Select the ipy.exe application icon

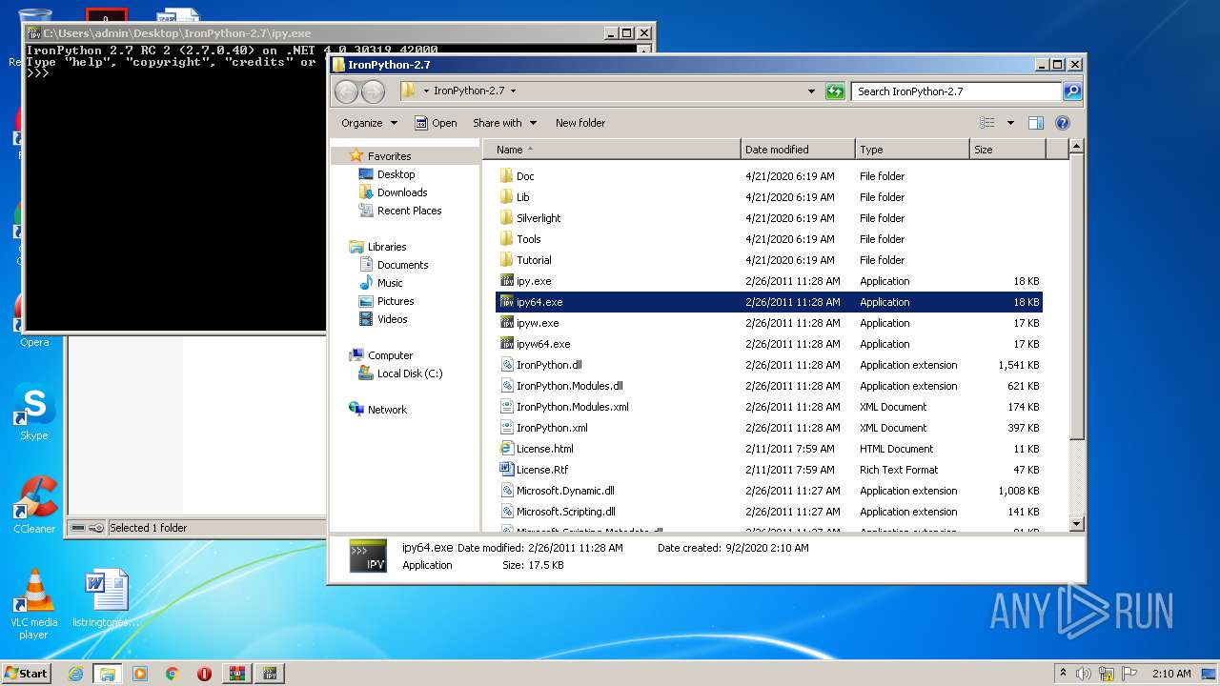[x=507, y=281]
